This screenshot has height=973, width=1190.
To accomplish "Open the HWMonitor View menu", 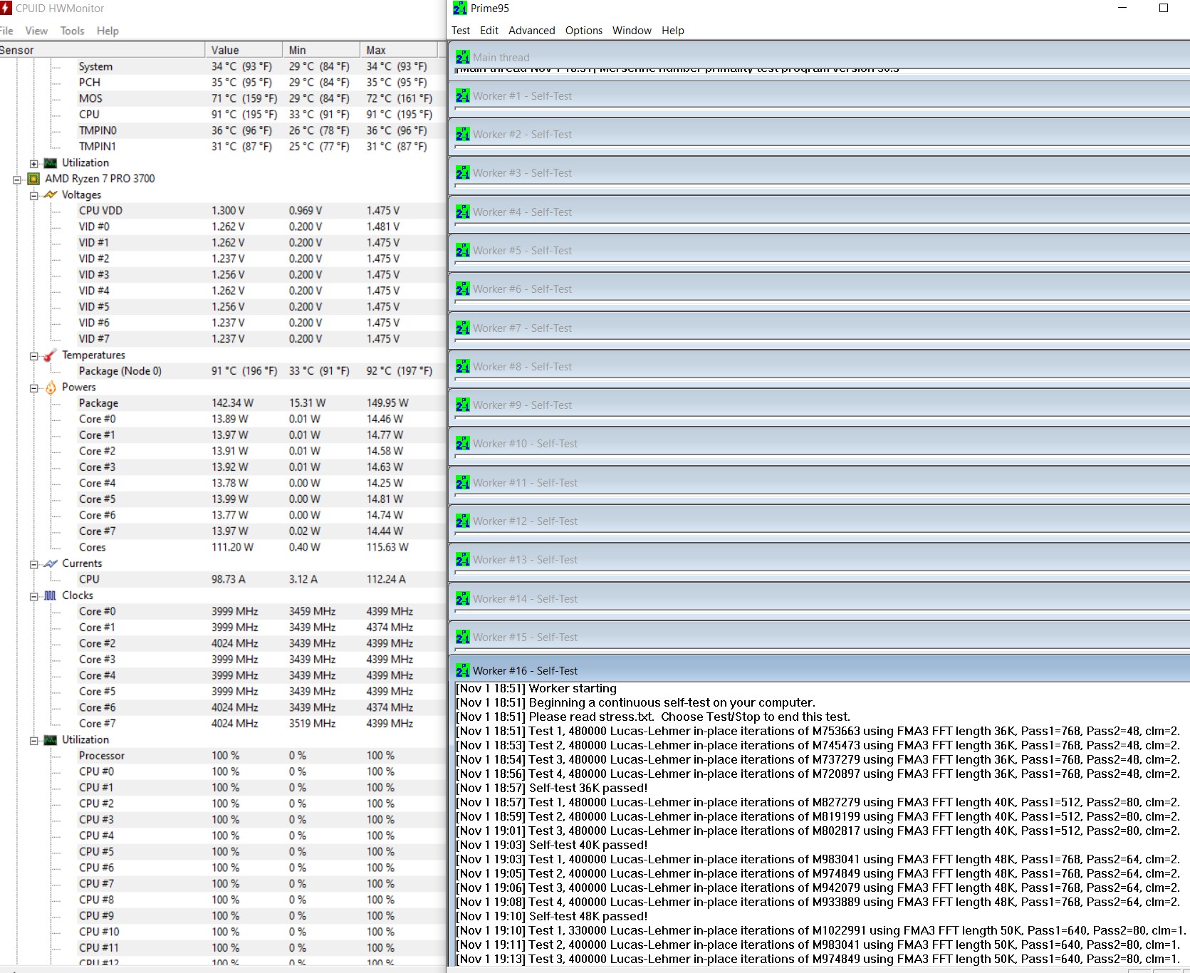I will click(x=36, y=31).
